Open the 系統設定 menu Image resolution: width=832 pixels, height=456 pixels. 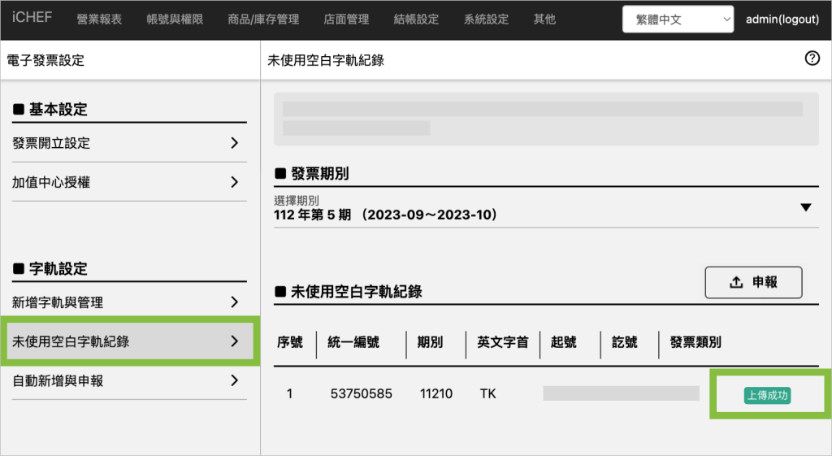(487, 20)
